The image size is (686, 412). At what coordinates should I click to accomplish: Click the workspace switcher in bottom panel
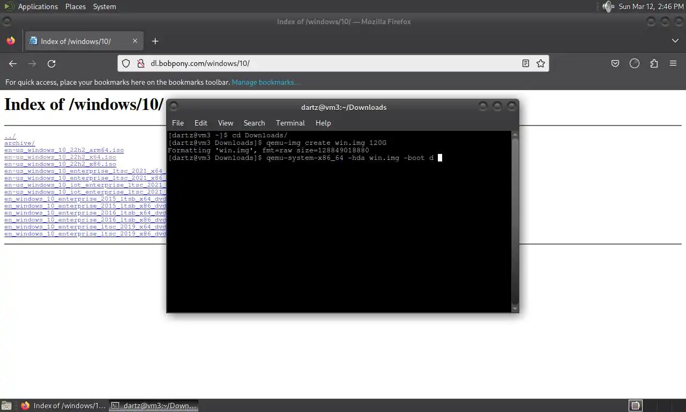pyautogui.click(x=635, y=406)
